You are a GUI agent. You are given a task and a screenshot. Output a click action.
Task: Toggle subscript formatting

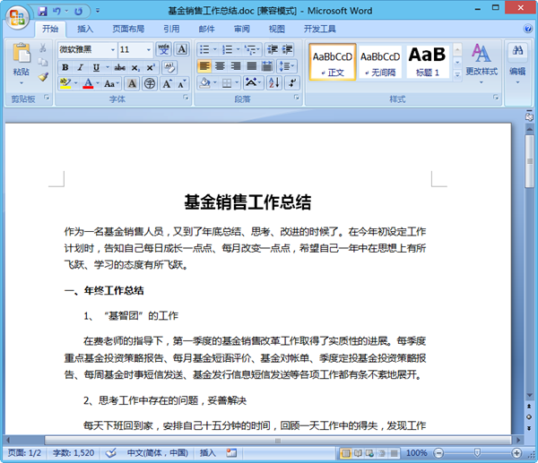135,67
